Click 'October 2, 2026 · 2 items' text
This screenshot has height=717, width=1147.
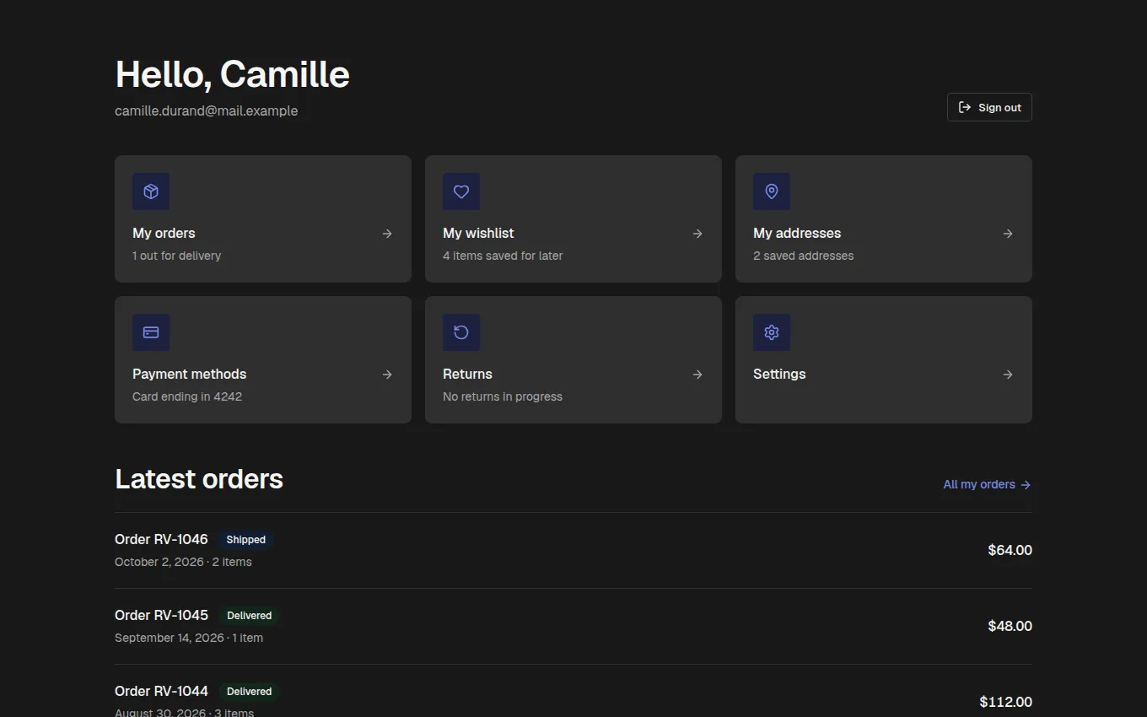(x=183, y=562)
